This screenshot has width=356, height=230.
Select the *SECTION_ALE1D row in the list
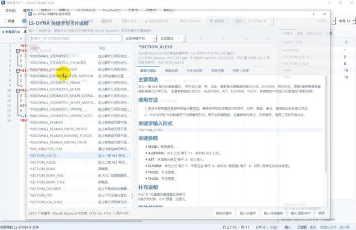[79, 156]
